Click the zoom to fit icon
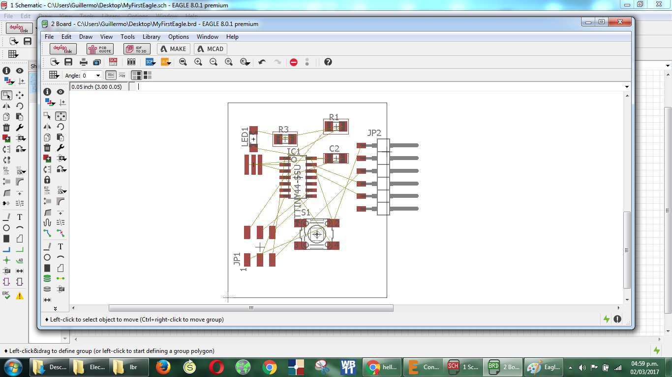Screen dimensions: 672x377 coord(183,62)
